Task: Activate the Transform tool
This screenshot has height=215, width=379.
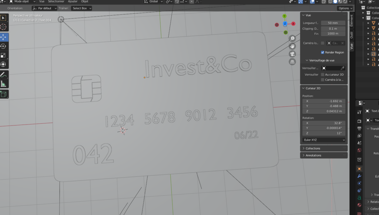Action: 3,64
